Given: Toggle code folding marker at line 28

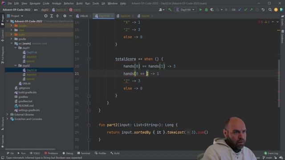Looking at the screenshot, I should 89,125.
